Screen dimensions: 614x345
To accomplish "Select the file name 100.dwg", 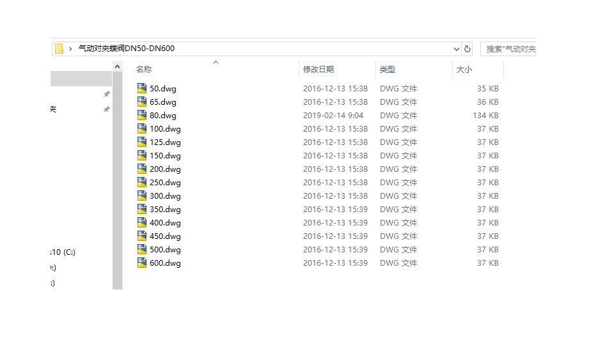I will pyautogui.click(x=165, y=129).
